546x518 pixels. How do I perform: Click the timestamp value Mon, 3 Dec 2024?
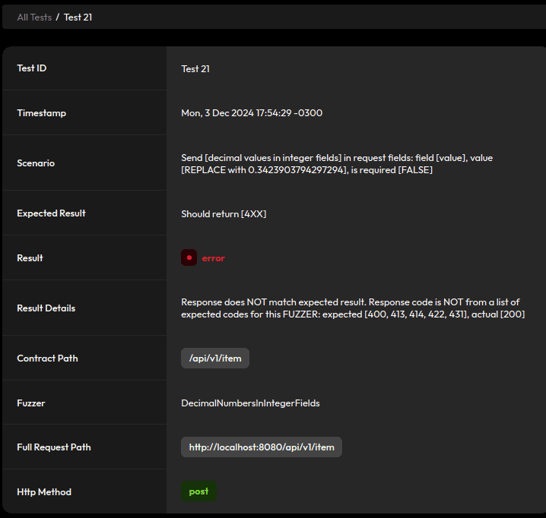coord(251,113)
